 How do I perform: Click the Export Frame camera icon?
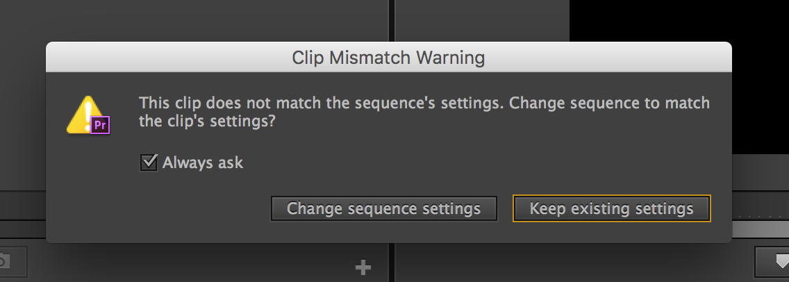tap(6, 263)
